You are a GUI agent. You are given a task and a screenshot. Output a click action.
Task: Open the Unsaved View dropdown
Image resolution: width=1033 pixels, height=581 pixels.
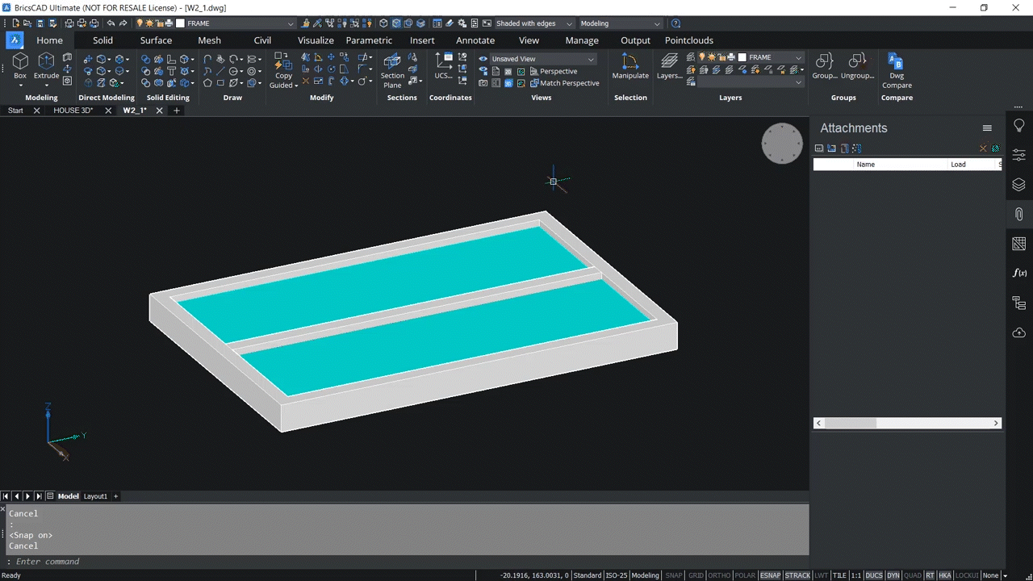(x=590, y=58)
